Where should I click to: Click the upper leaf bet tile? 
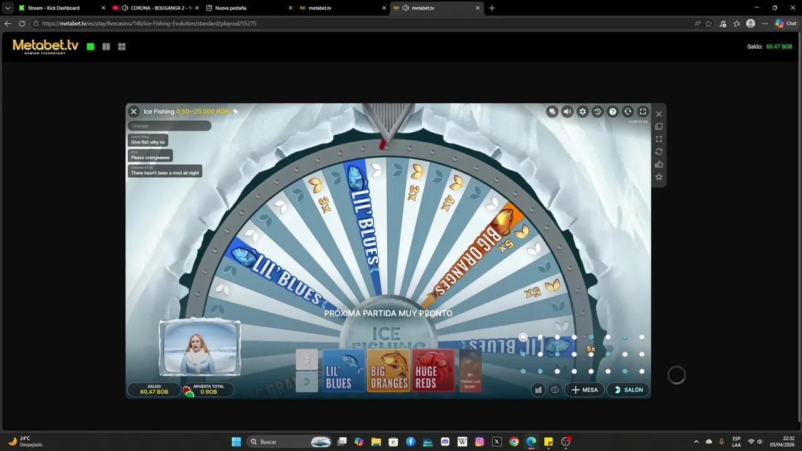tap(306, 359)
